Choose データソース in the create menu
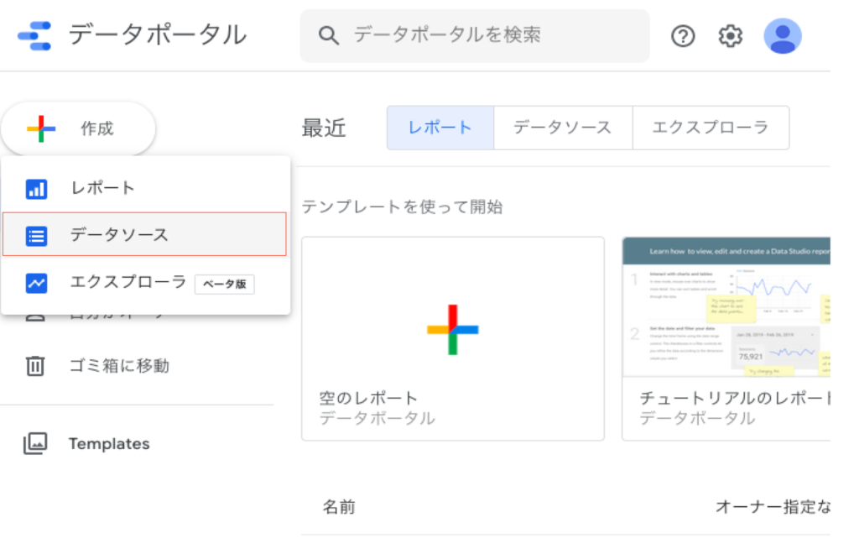 tap(119, 235)
